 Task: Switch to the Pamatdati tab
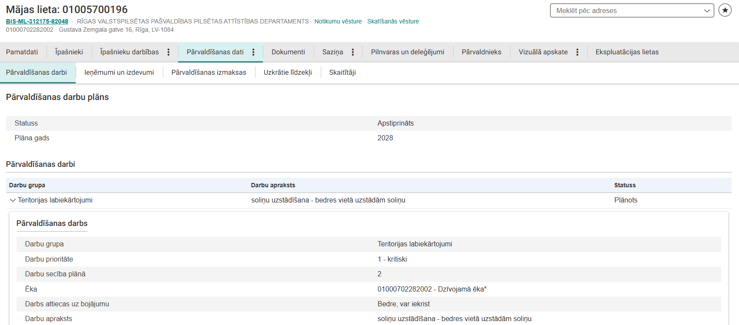point(22,52)
